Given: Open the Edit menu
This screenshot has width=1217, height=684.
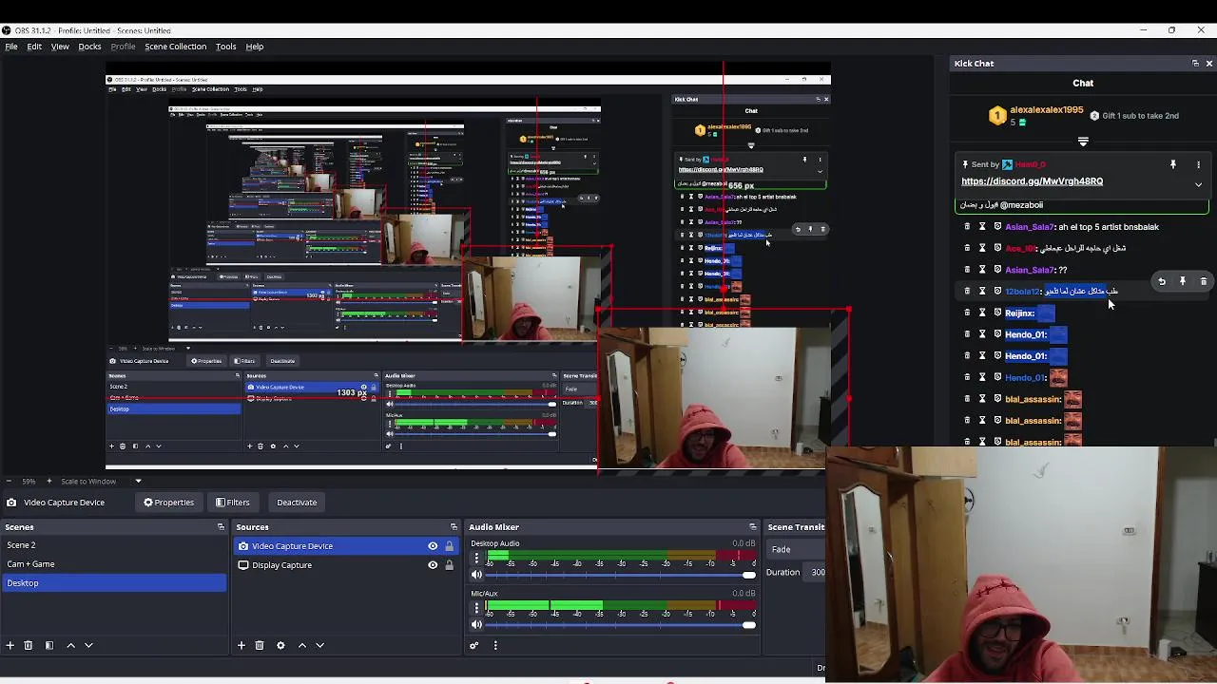Looking at the screenshot, I should click(34, 47).
